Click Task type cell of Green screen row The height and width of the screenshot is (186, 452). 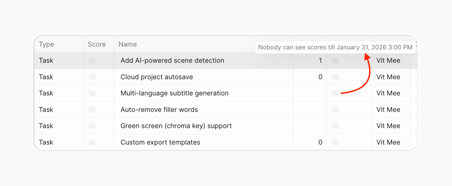[x=46, y=126]
